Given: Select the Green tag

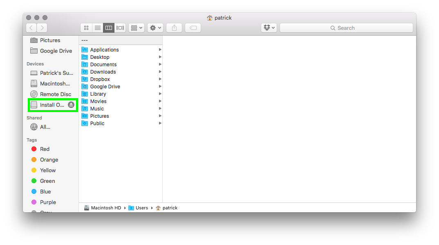Looking at the screenshot, I should click(43, 181).
